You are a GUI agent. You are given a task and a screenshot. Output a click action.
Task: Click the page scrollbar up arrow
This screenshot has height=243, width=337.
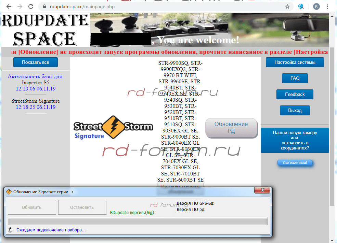coord(332,16)
